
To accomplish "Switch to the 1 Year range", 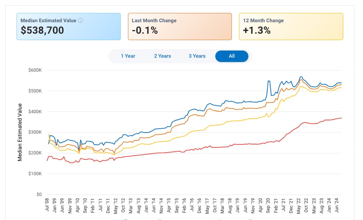I will click(x=128, y=56).
